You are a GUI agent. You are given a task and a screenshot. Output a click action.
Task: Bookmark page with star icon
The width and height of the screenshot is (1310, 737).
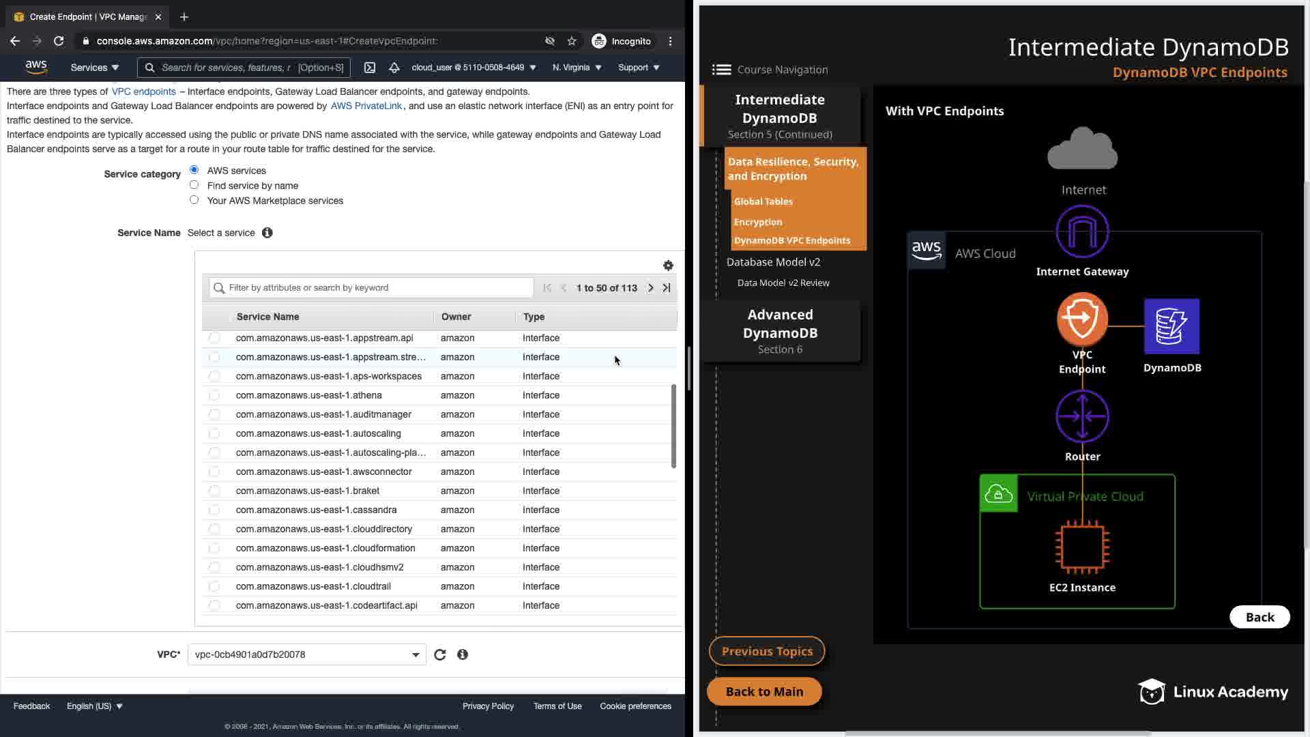tap(572, 41)
